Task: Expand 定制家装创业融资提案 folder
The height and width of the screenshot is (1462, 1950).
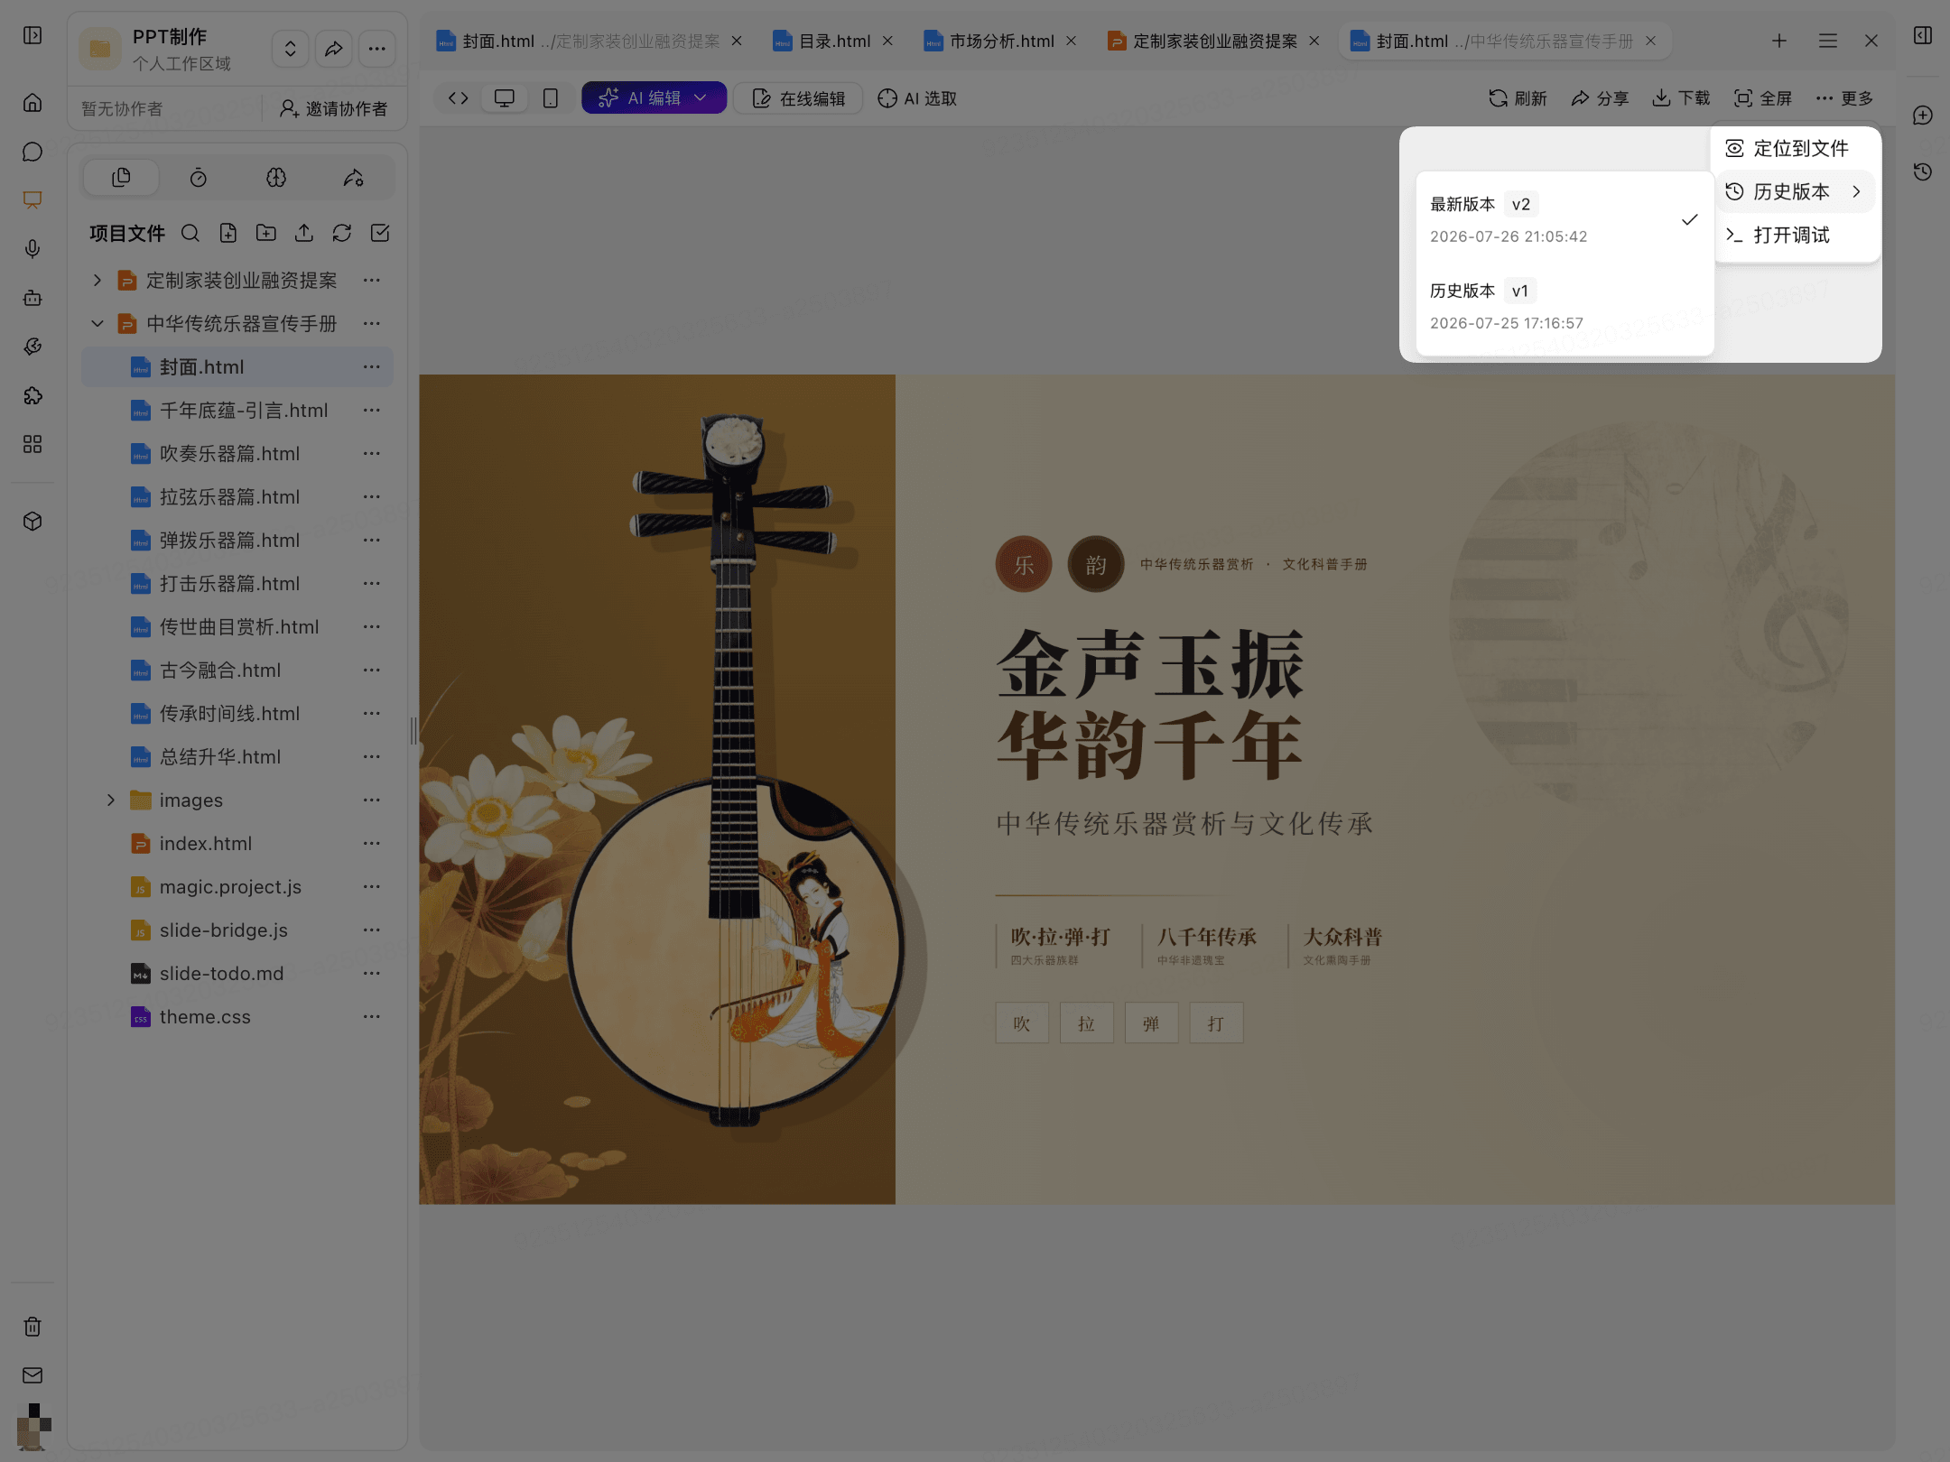Action: [x=97, y=281]
